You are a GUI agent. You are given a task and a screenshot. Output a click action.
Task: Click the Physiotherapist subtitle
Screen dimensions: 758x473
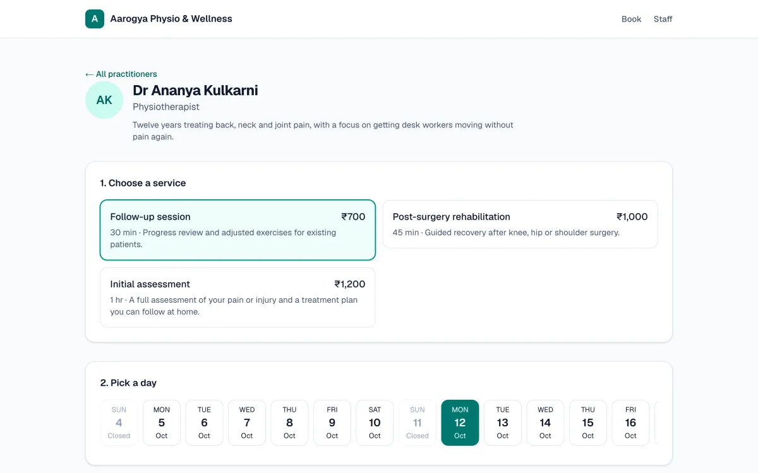point(166,107)
